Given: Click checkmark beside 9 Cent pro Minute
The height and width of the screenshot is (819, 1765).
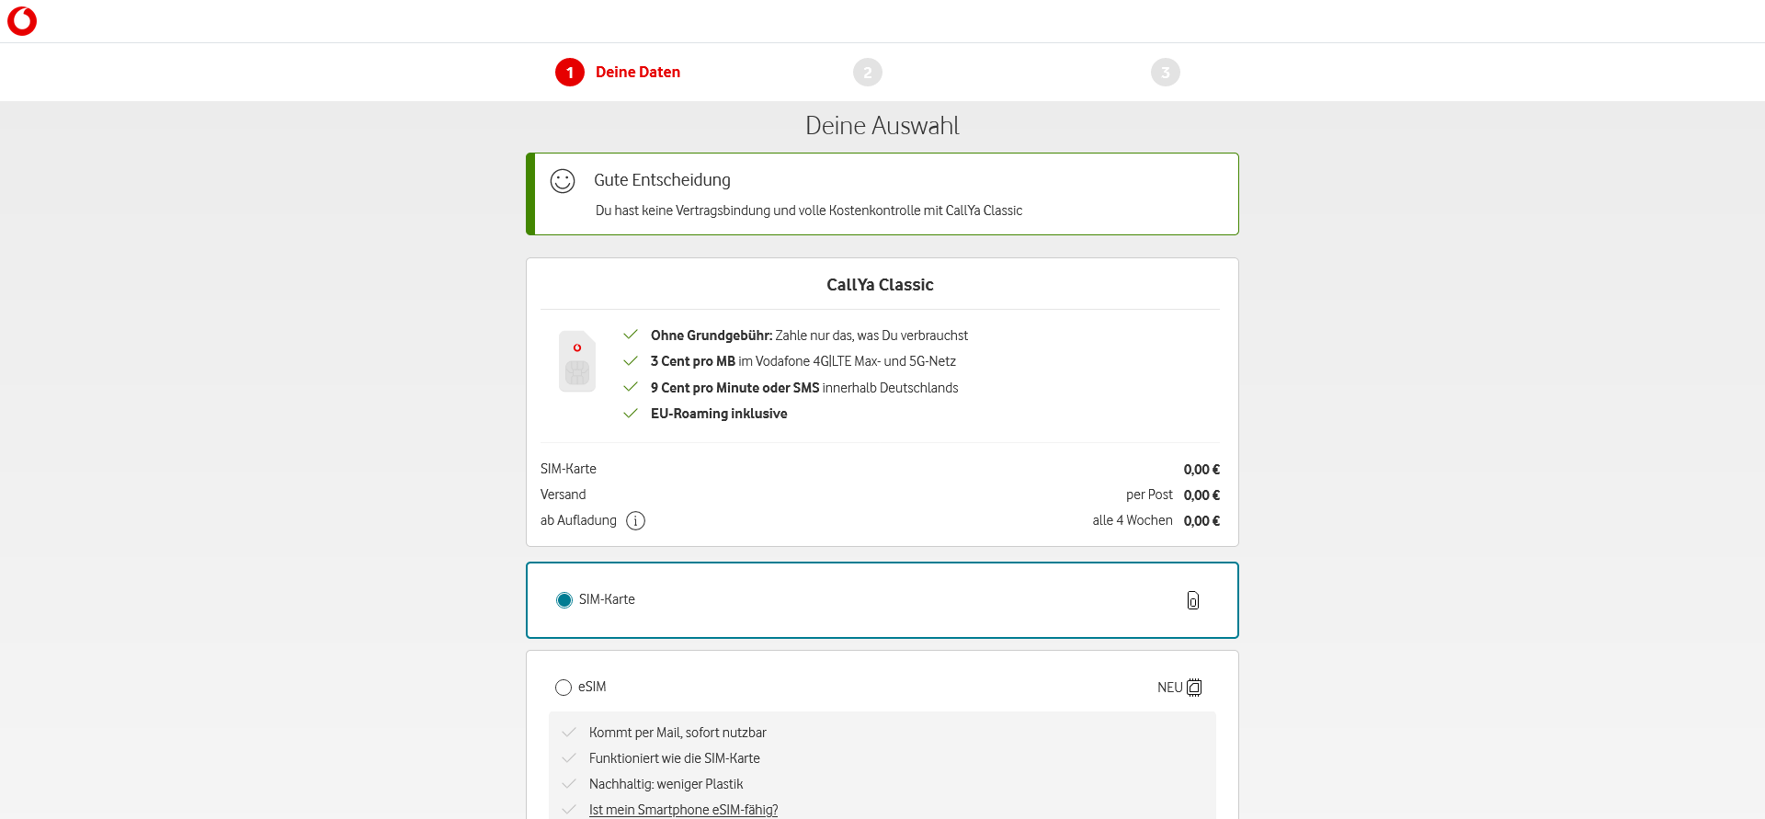Looking at the screenshot, I should [x=631, y=387].
